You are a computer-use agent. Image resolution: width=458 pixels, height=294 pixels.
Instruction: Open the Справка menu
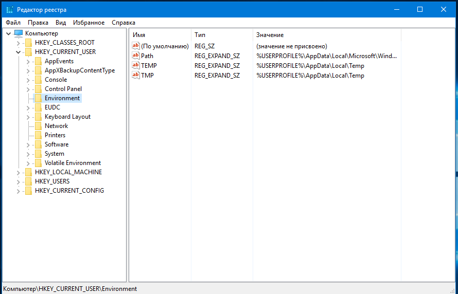click(124, 23)
